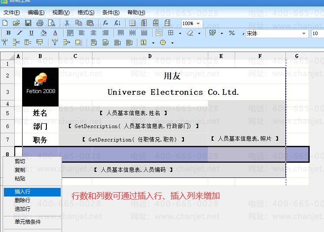Open the 100% zoom dropdown

(199, 23)
